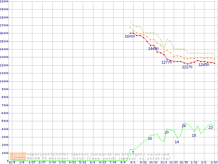The image size is (218, 164).
Task: Select the 2/23 date on x-axis
Action: click(214, 162)
